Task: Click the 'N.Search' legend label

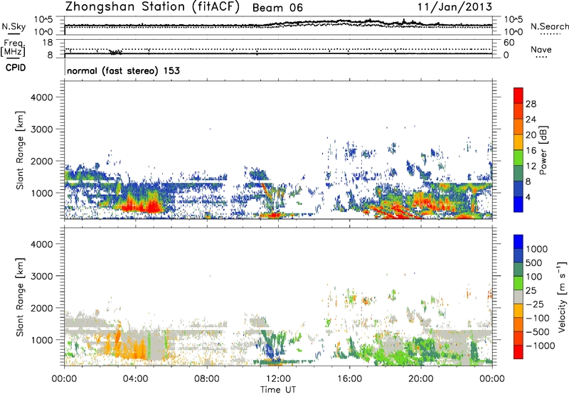Action: click(549, 26)
